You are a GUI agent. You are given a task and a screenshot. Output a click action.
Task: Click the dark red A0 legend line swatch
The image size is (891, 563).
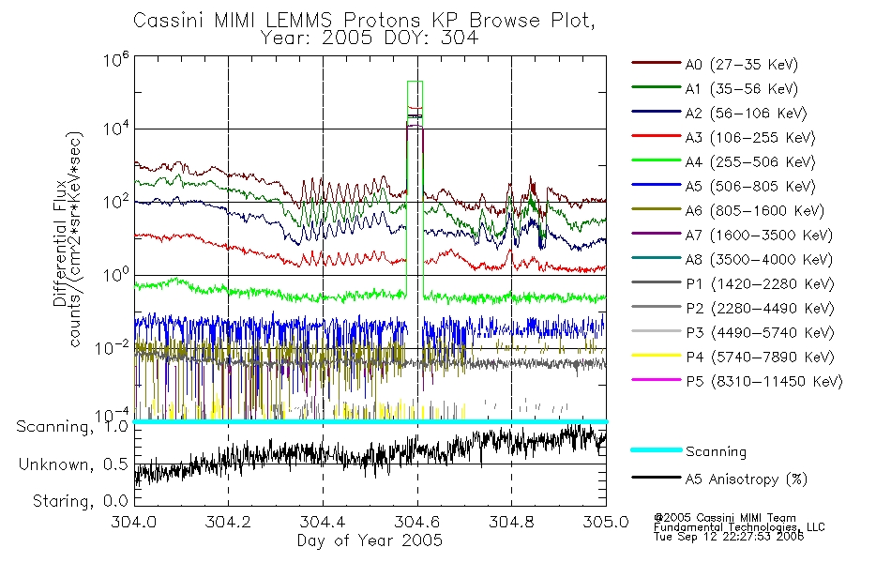coord(656,63)
